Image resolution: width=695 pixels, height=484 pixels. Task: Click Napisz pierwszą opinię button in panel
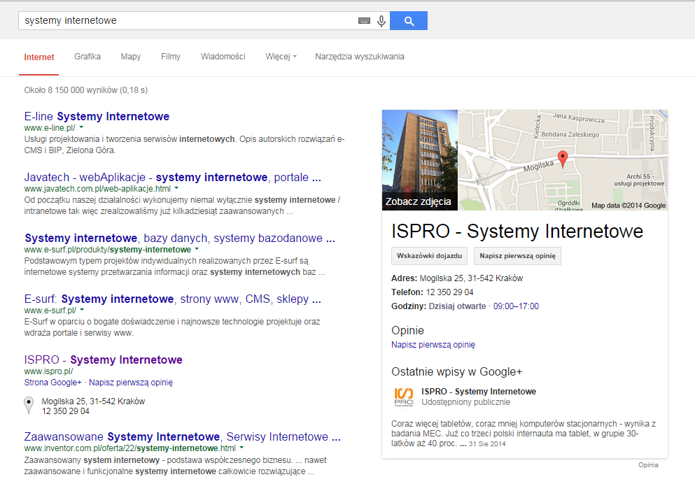[517, 256]
